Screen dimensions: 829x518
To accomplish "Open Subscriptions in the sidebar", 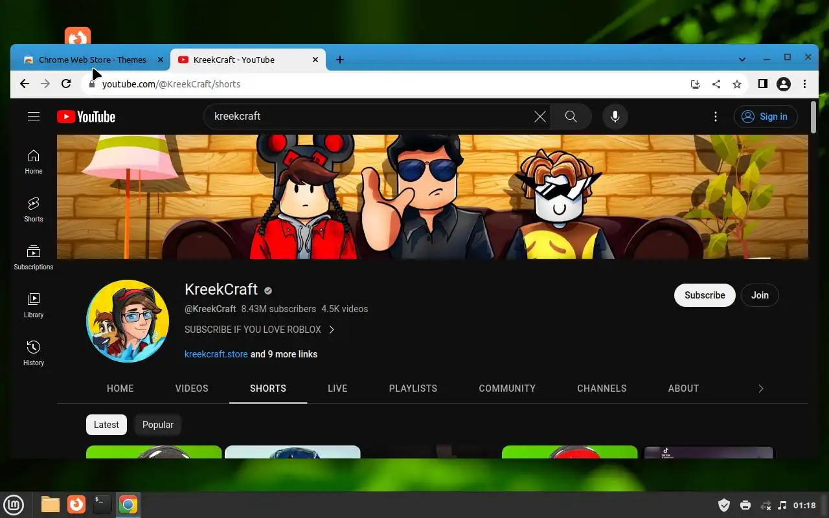I will pyautogui.click(x=34, y=258).
